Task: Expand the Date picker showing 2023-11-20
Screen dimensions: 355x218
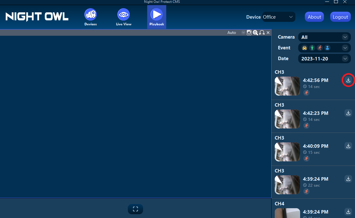Action: click(324, 59)
